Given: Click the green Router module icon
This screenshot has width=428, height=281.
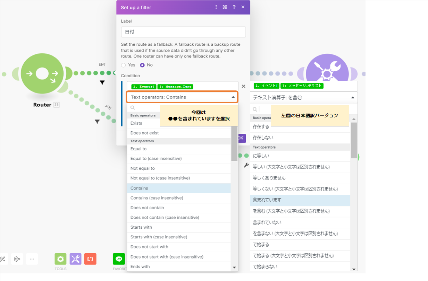Looking at the screenshot, I should click(42, 73).
